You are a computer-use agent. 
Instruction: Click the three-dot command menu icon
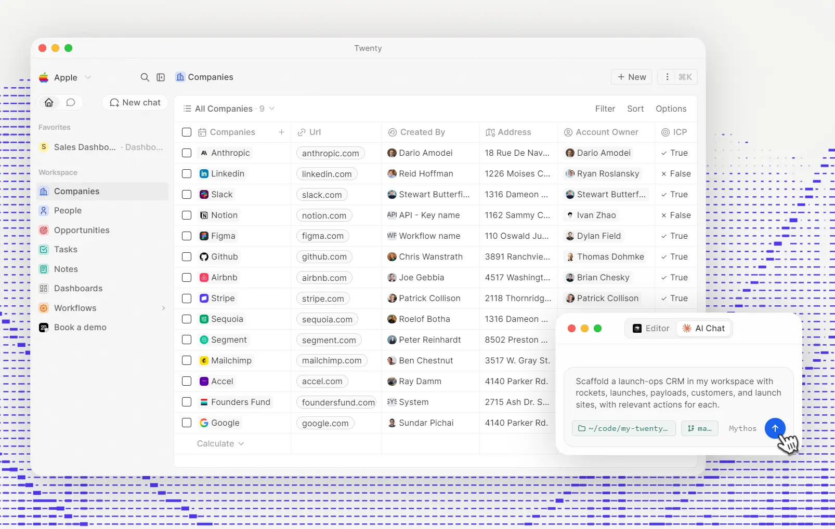click(x=667, y=77)
